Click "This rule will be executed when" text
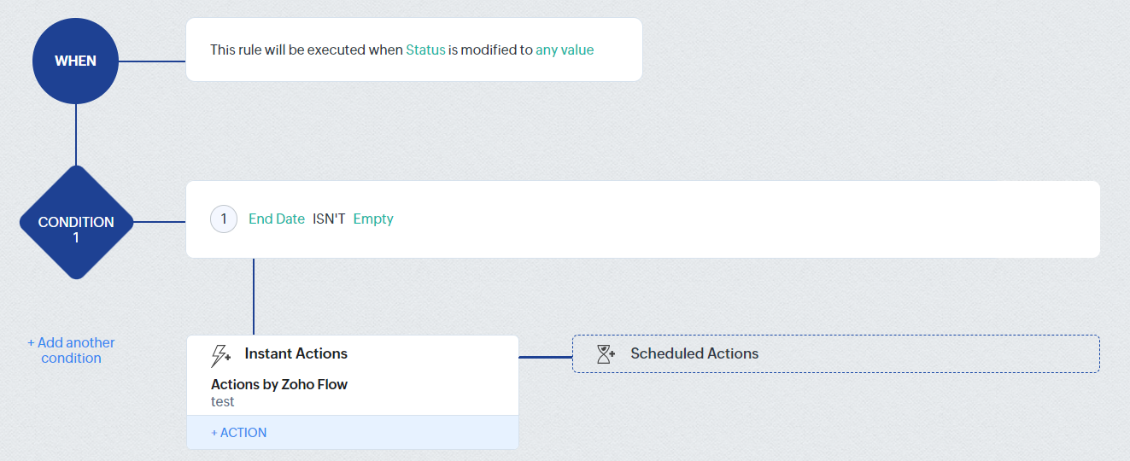The width and height of the screenshot is (1130, 461). 306,50
